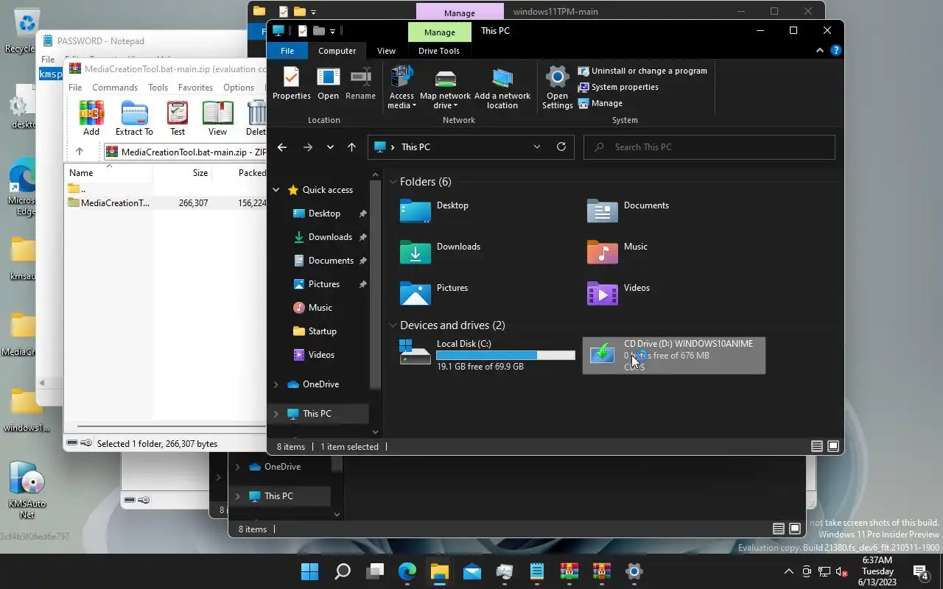Open Commands menu in WinRAR

pos(115,88)
